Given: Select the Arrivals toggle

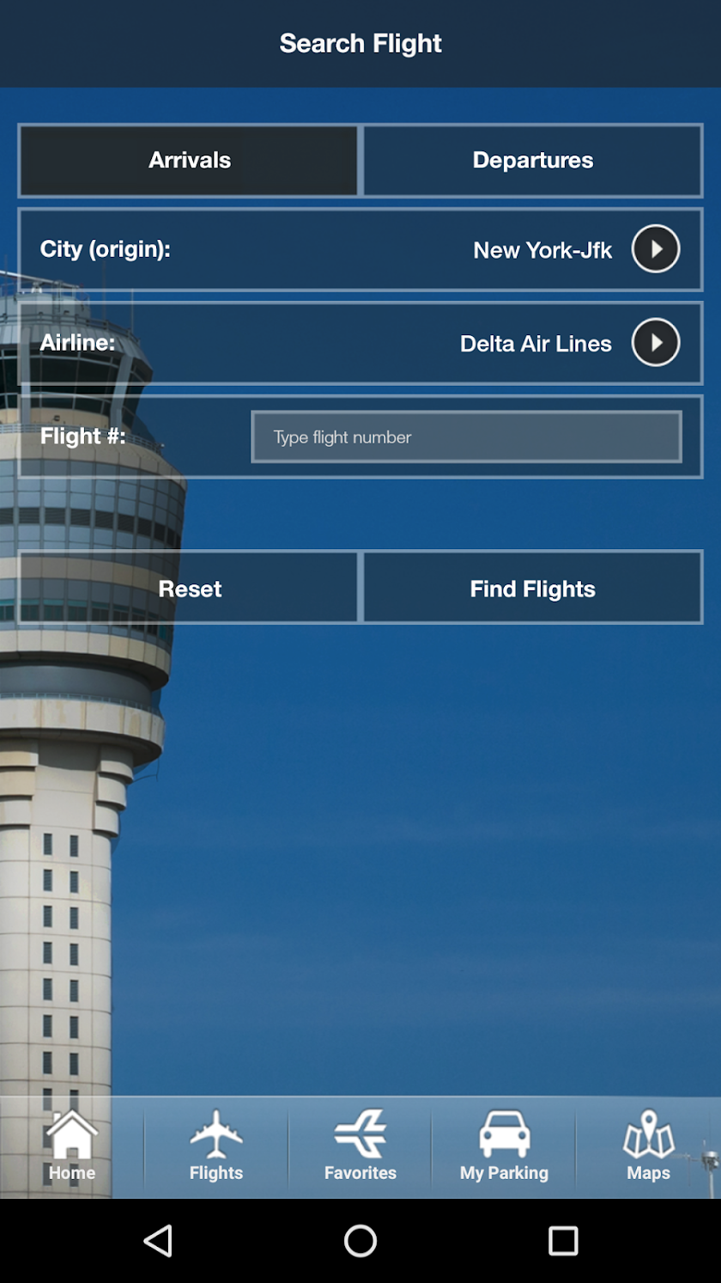Looking at the screenshot, I should 189,160.
